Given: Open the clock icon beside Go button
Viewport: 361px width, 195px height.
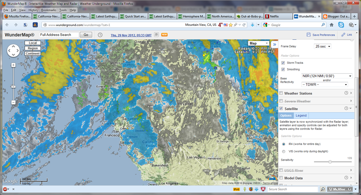Looking at the screenshot, I should [x=100, y=35].
